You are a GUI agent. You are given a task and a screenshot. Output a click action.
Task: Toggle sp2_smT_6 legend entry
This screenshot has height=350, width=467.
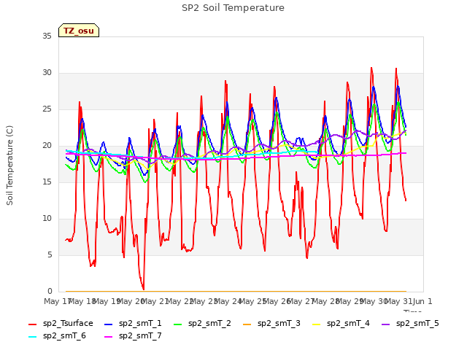(x=57, y=336)
